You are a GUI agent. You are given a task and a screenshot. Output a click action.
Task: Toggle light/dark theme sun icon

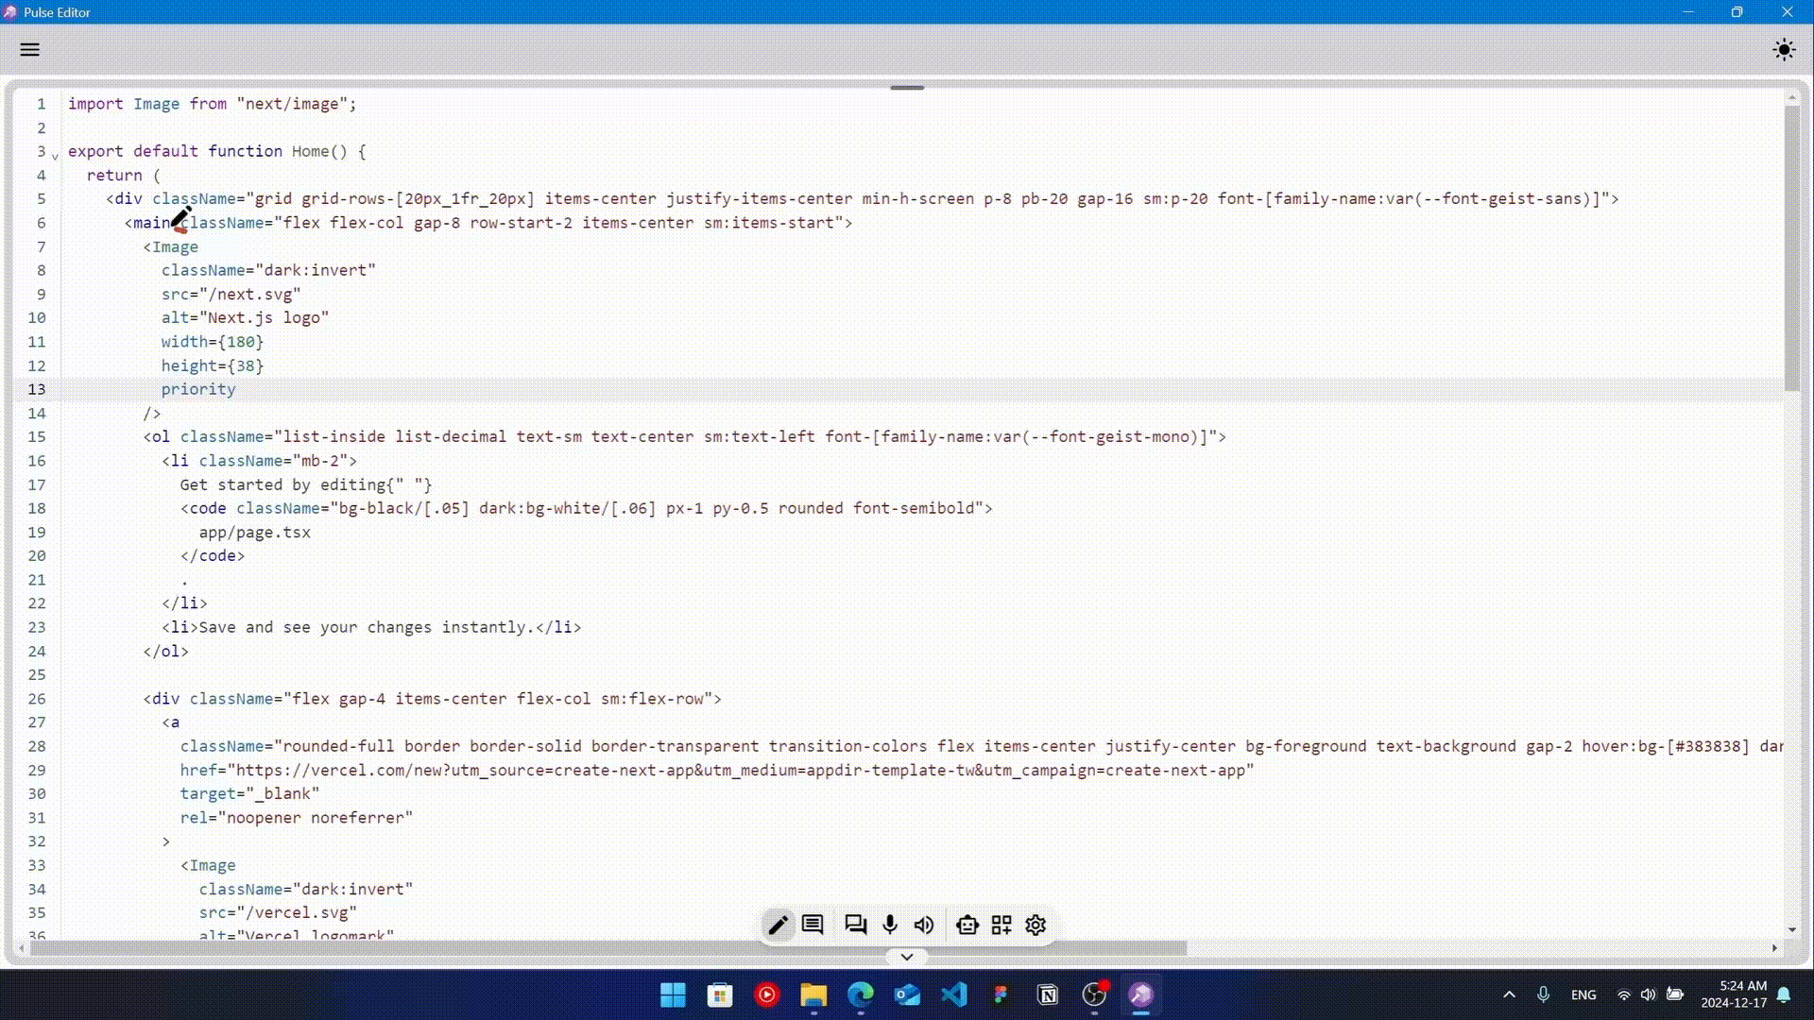point(1783,50)
